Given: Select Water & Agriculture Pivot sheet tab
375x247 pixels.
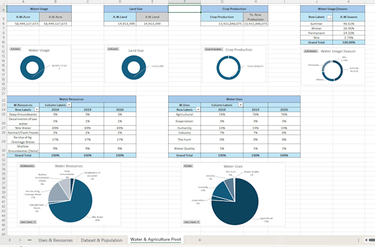Looking at the screenshot, I should coord(156,239).
